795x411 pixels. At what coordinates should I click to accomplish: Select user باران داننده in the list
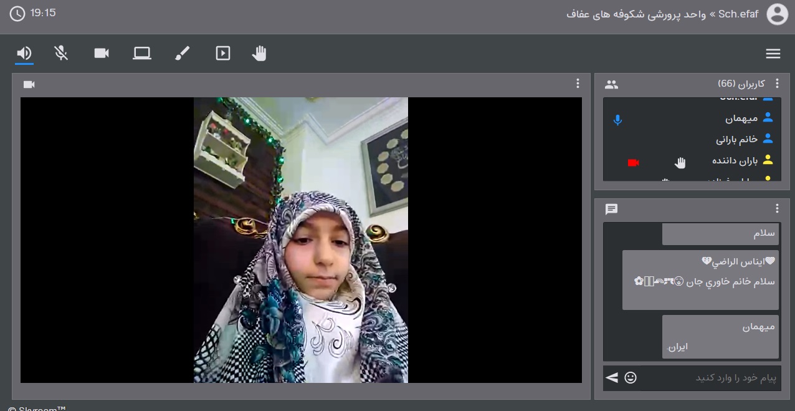coord(735,161)
